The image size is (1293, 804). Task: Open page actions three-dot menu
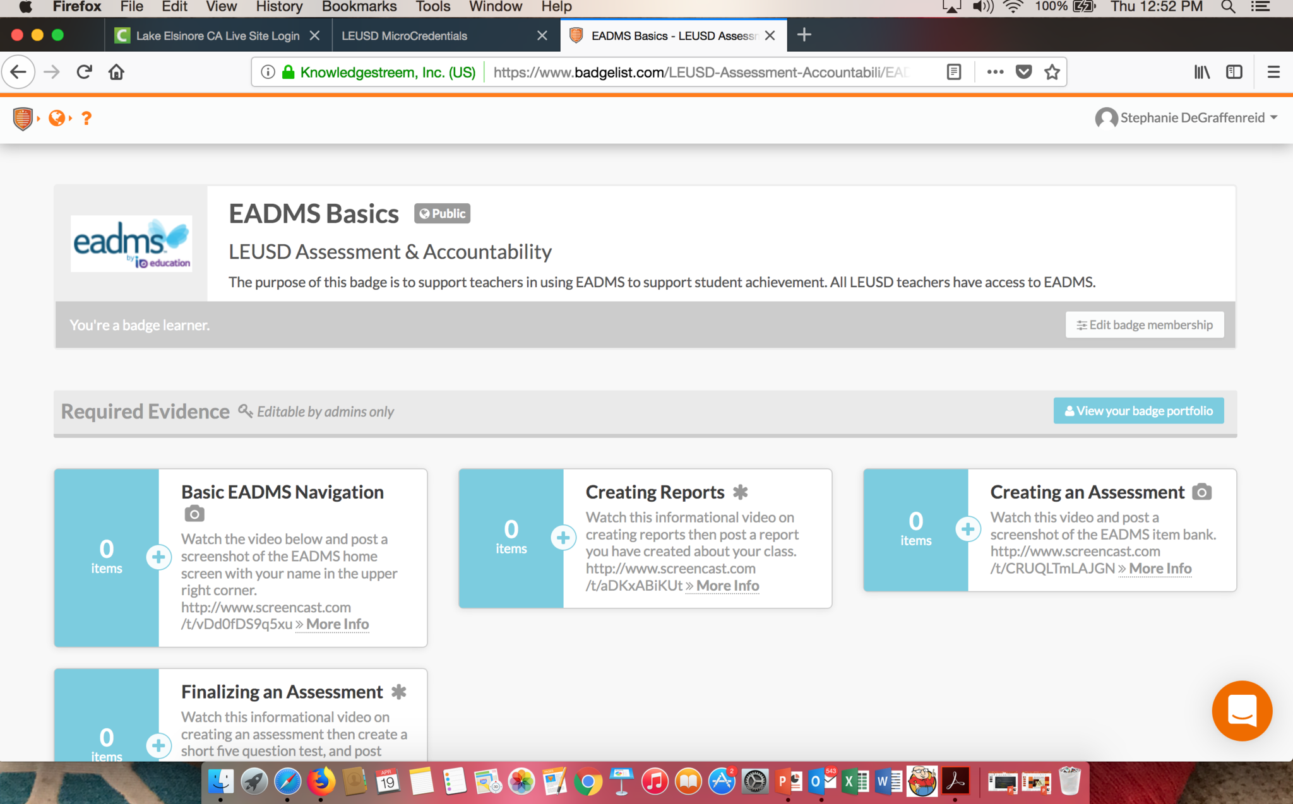995,72
